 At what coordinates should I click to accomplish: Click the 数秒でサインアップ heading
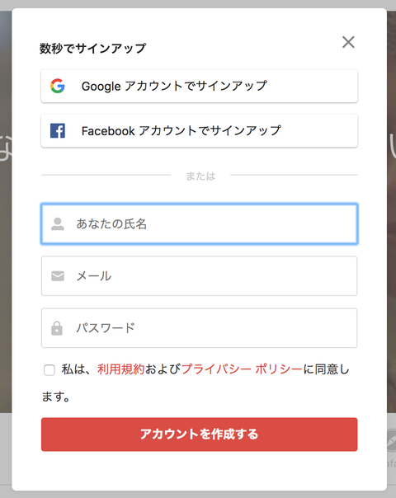click(92, 49)
